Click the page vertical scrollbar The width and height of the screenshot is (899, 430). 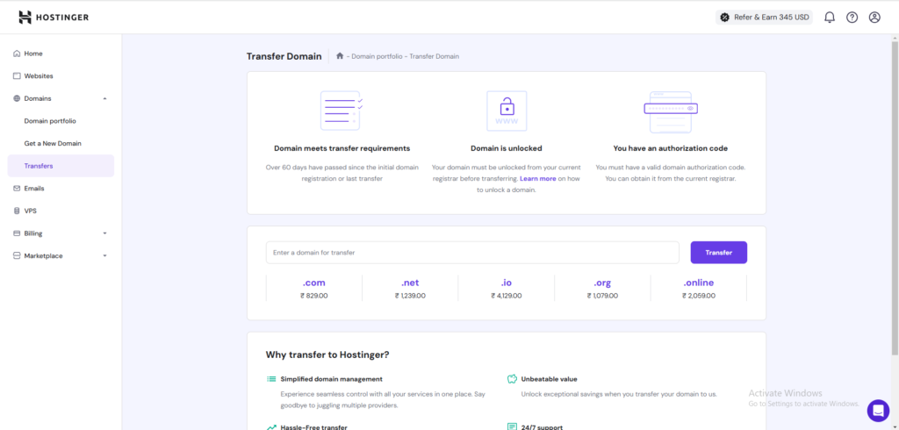coord(895,197)
